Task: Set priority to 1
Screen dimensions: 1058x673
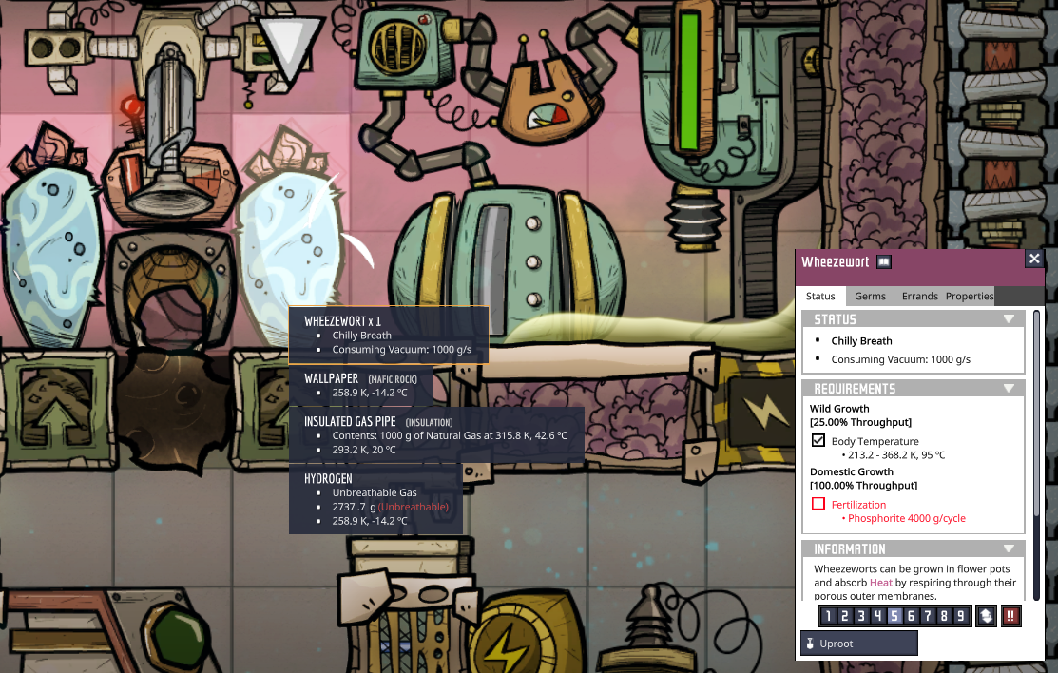Action: coord(828,616)
